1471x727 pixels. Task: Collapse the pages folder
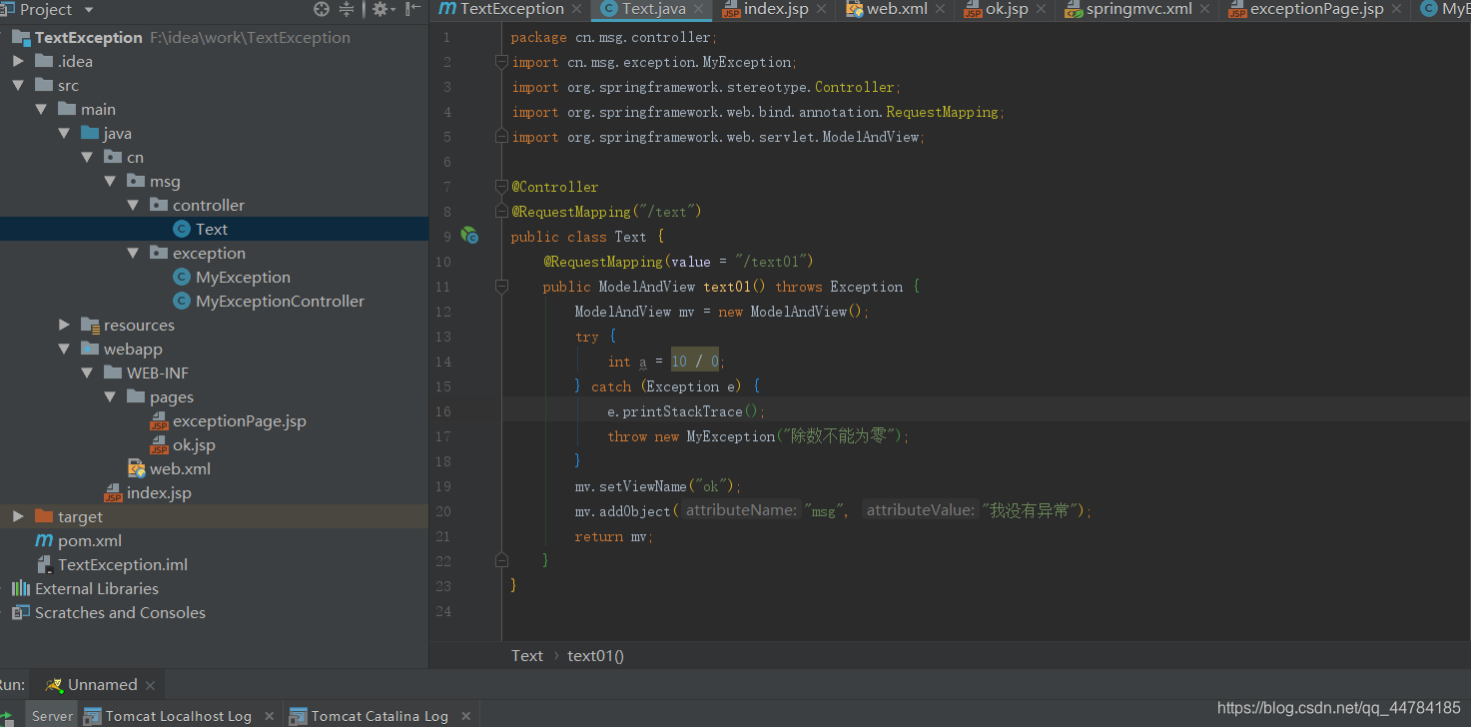tap(110, 397)
